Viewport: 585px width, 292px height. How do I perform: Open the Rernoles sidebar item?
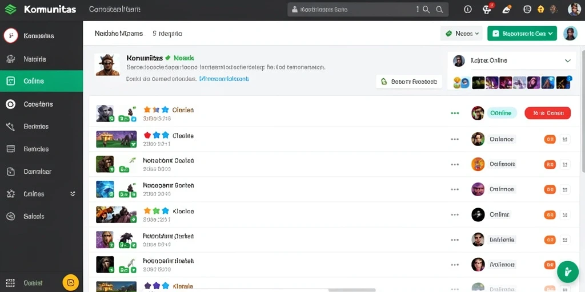pyautogui.click(x=41, y=149)
